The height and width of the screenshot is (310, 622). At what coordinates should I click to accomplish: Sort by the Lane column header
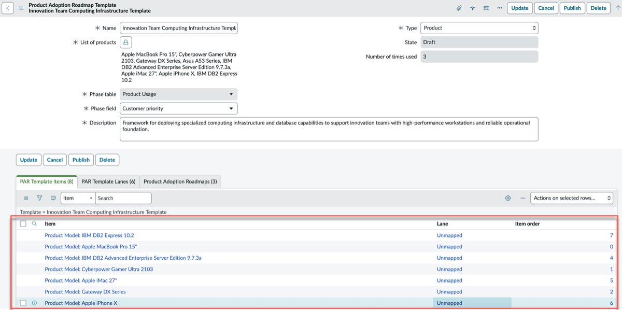(x=442, y=224)
